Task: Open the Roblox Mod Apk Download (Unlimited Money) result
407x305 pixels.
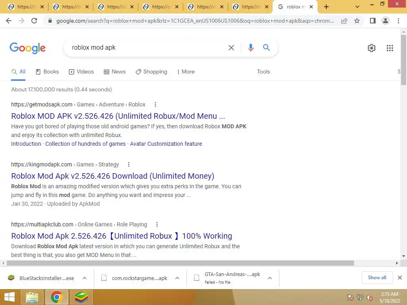Action: 112,176
